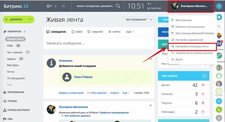Open Екатерина Шеленкова's post avatar

[x=51, y=109]
